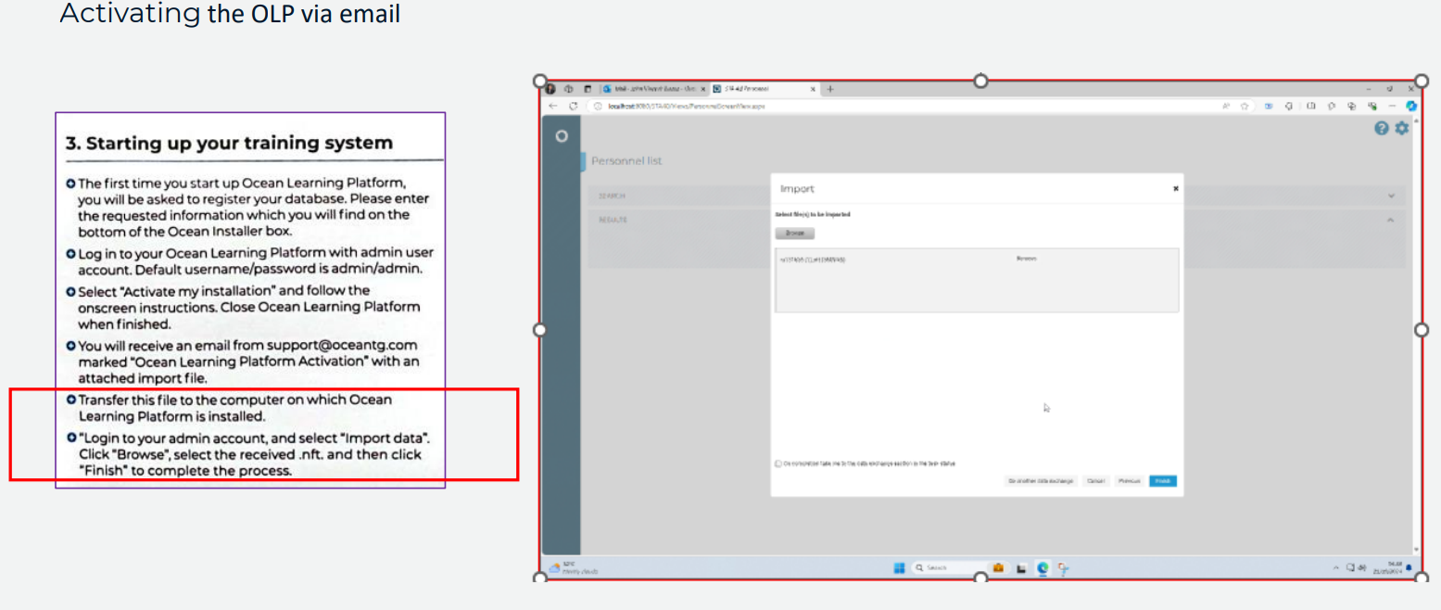
Task: Click the favorites star in address bar
Action: pyautogui.click(x=1245, y=107)
